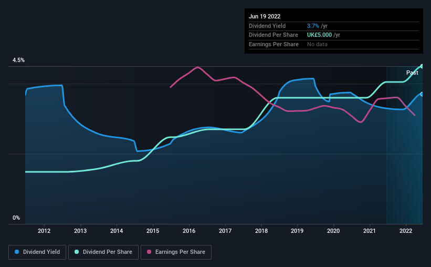Click the Earnings Per Share peak near 2016
Viewport: 431px width, 267px height.
click(197, 67)
